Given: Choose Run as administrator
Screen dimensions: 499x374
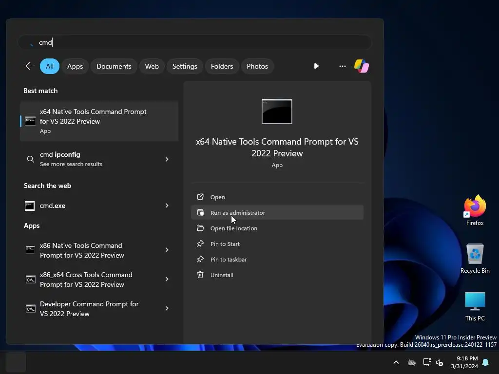Looking at the screenshot, I should coord(277,213).
